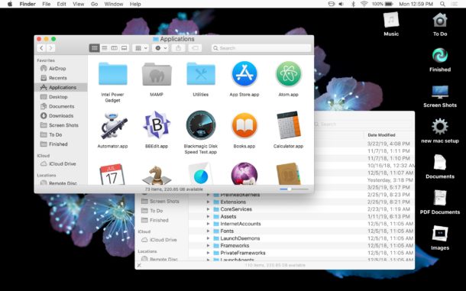Click the Wi-Fi status icon
Viewport: 466px width, 291px height.
tap(364, 4)
